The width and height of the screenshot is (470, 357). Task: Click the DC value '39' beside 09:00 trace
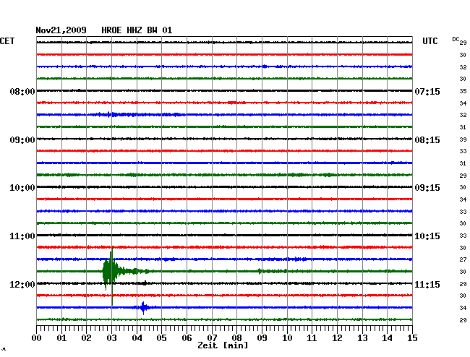463,139
